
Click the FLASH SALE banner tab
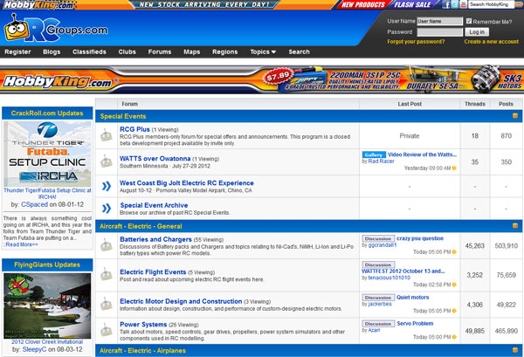(x=412, y=4)
